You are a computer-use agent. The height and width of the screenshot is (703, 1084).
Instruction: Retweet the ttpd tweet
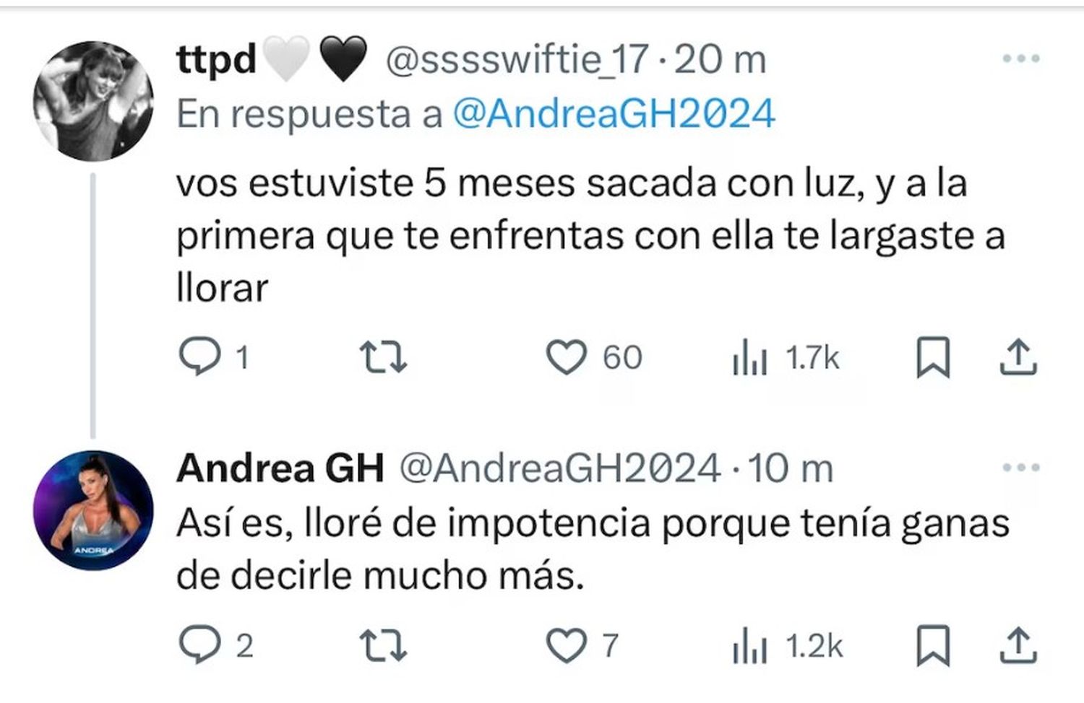coord(383,358)
